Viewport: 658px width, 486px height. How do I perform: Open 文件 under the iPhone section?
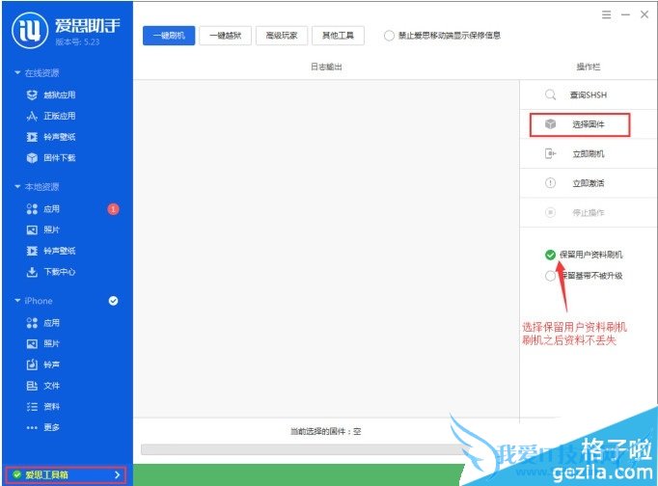[x=51, y=386]
